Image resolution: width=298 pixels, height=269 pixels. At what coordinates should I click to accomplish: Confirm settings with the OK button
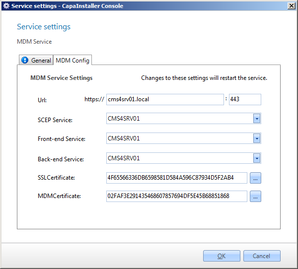(222, 256)
